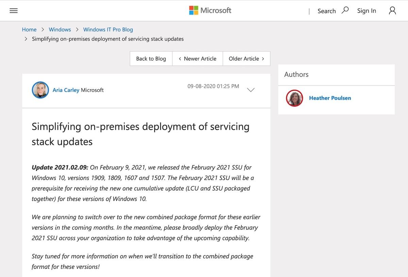This screenshot has width=408, height=277.
Task: Click the article title heading
Action: click(x=140, y=134)
